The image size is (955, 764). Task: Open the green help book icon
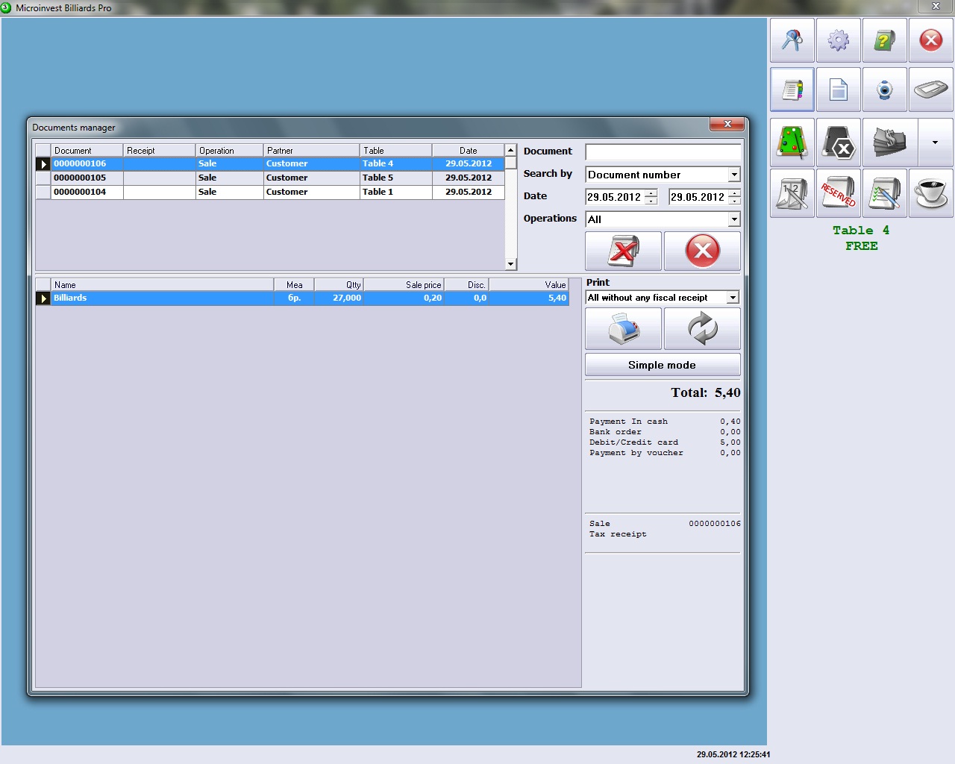pos(885,40)
